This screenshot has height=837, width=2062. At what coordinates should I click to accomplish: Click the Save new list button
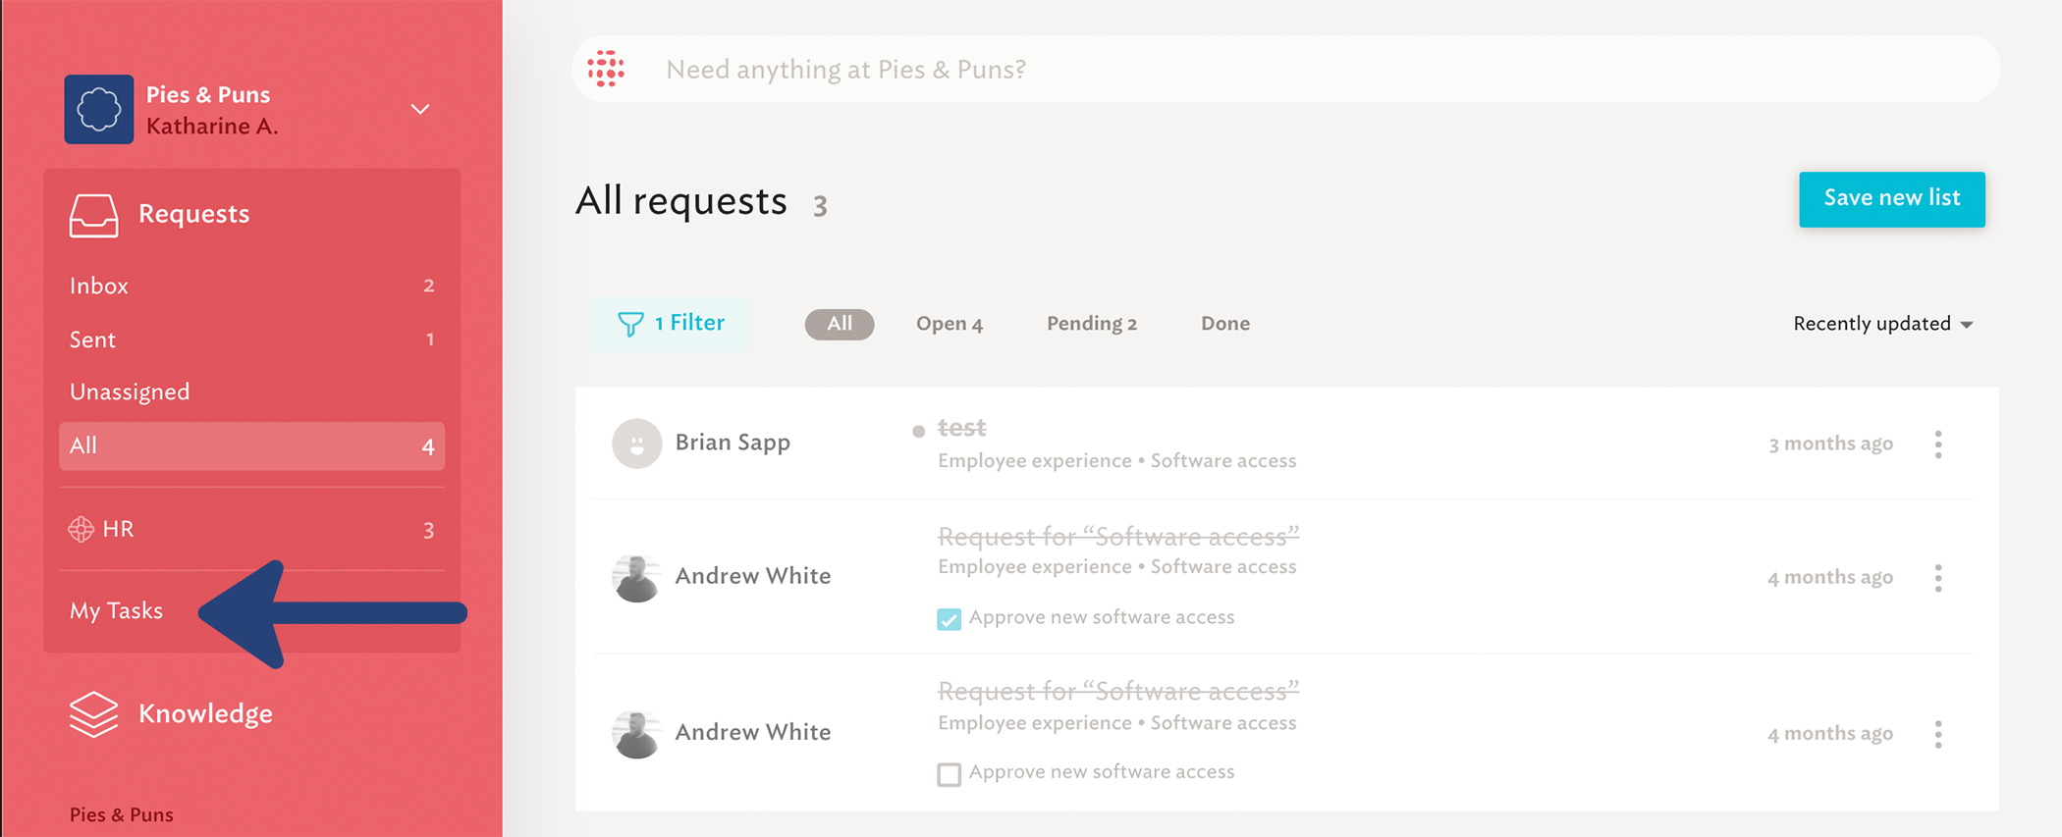[1891, 199]
